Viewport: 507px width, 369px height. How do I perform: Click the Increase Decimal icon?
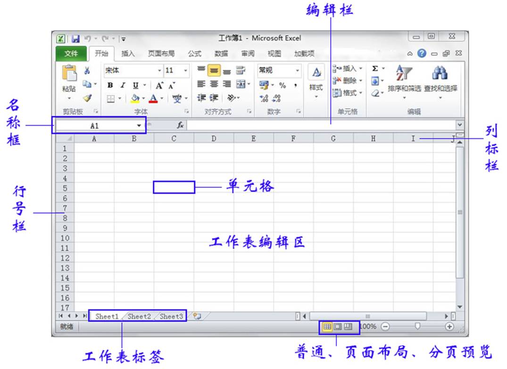(x=264, y=98)
